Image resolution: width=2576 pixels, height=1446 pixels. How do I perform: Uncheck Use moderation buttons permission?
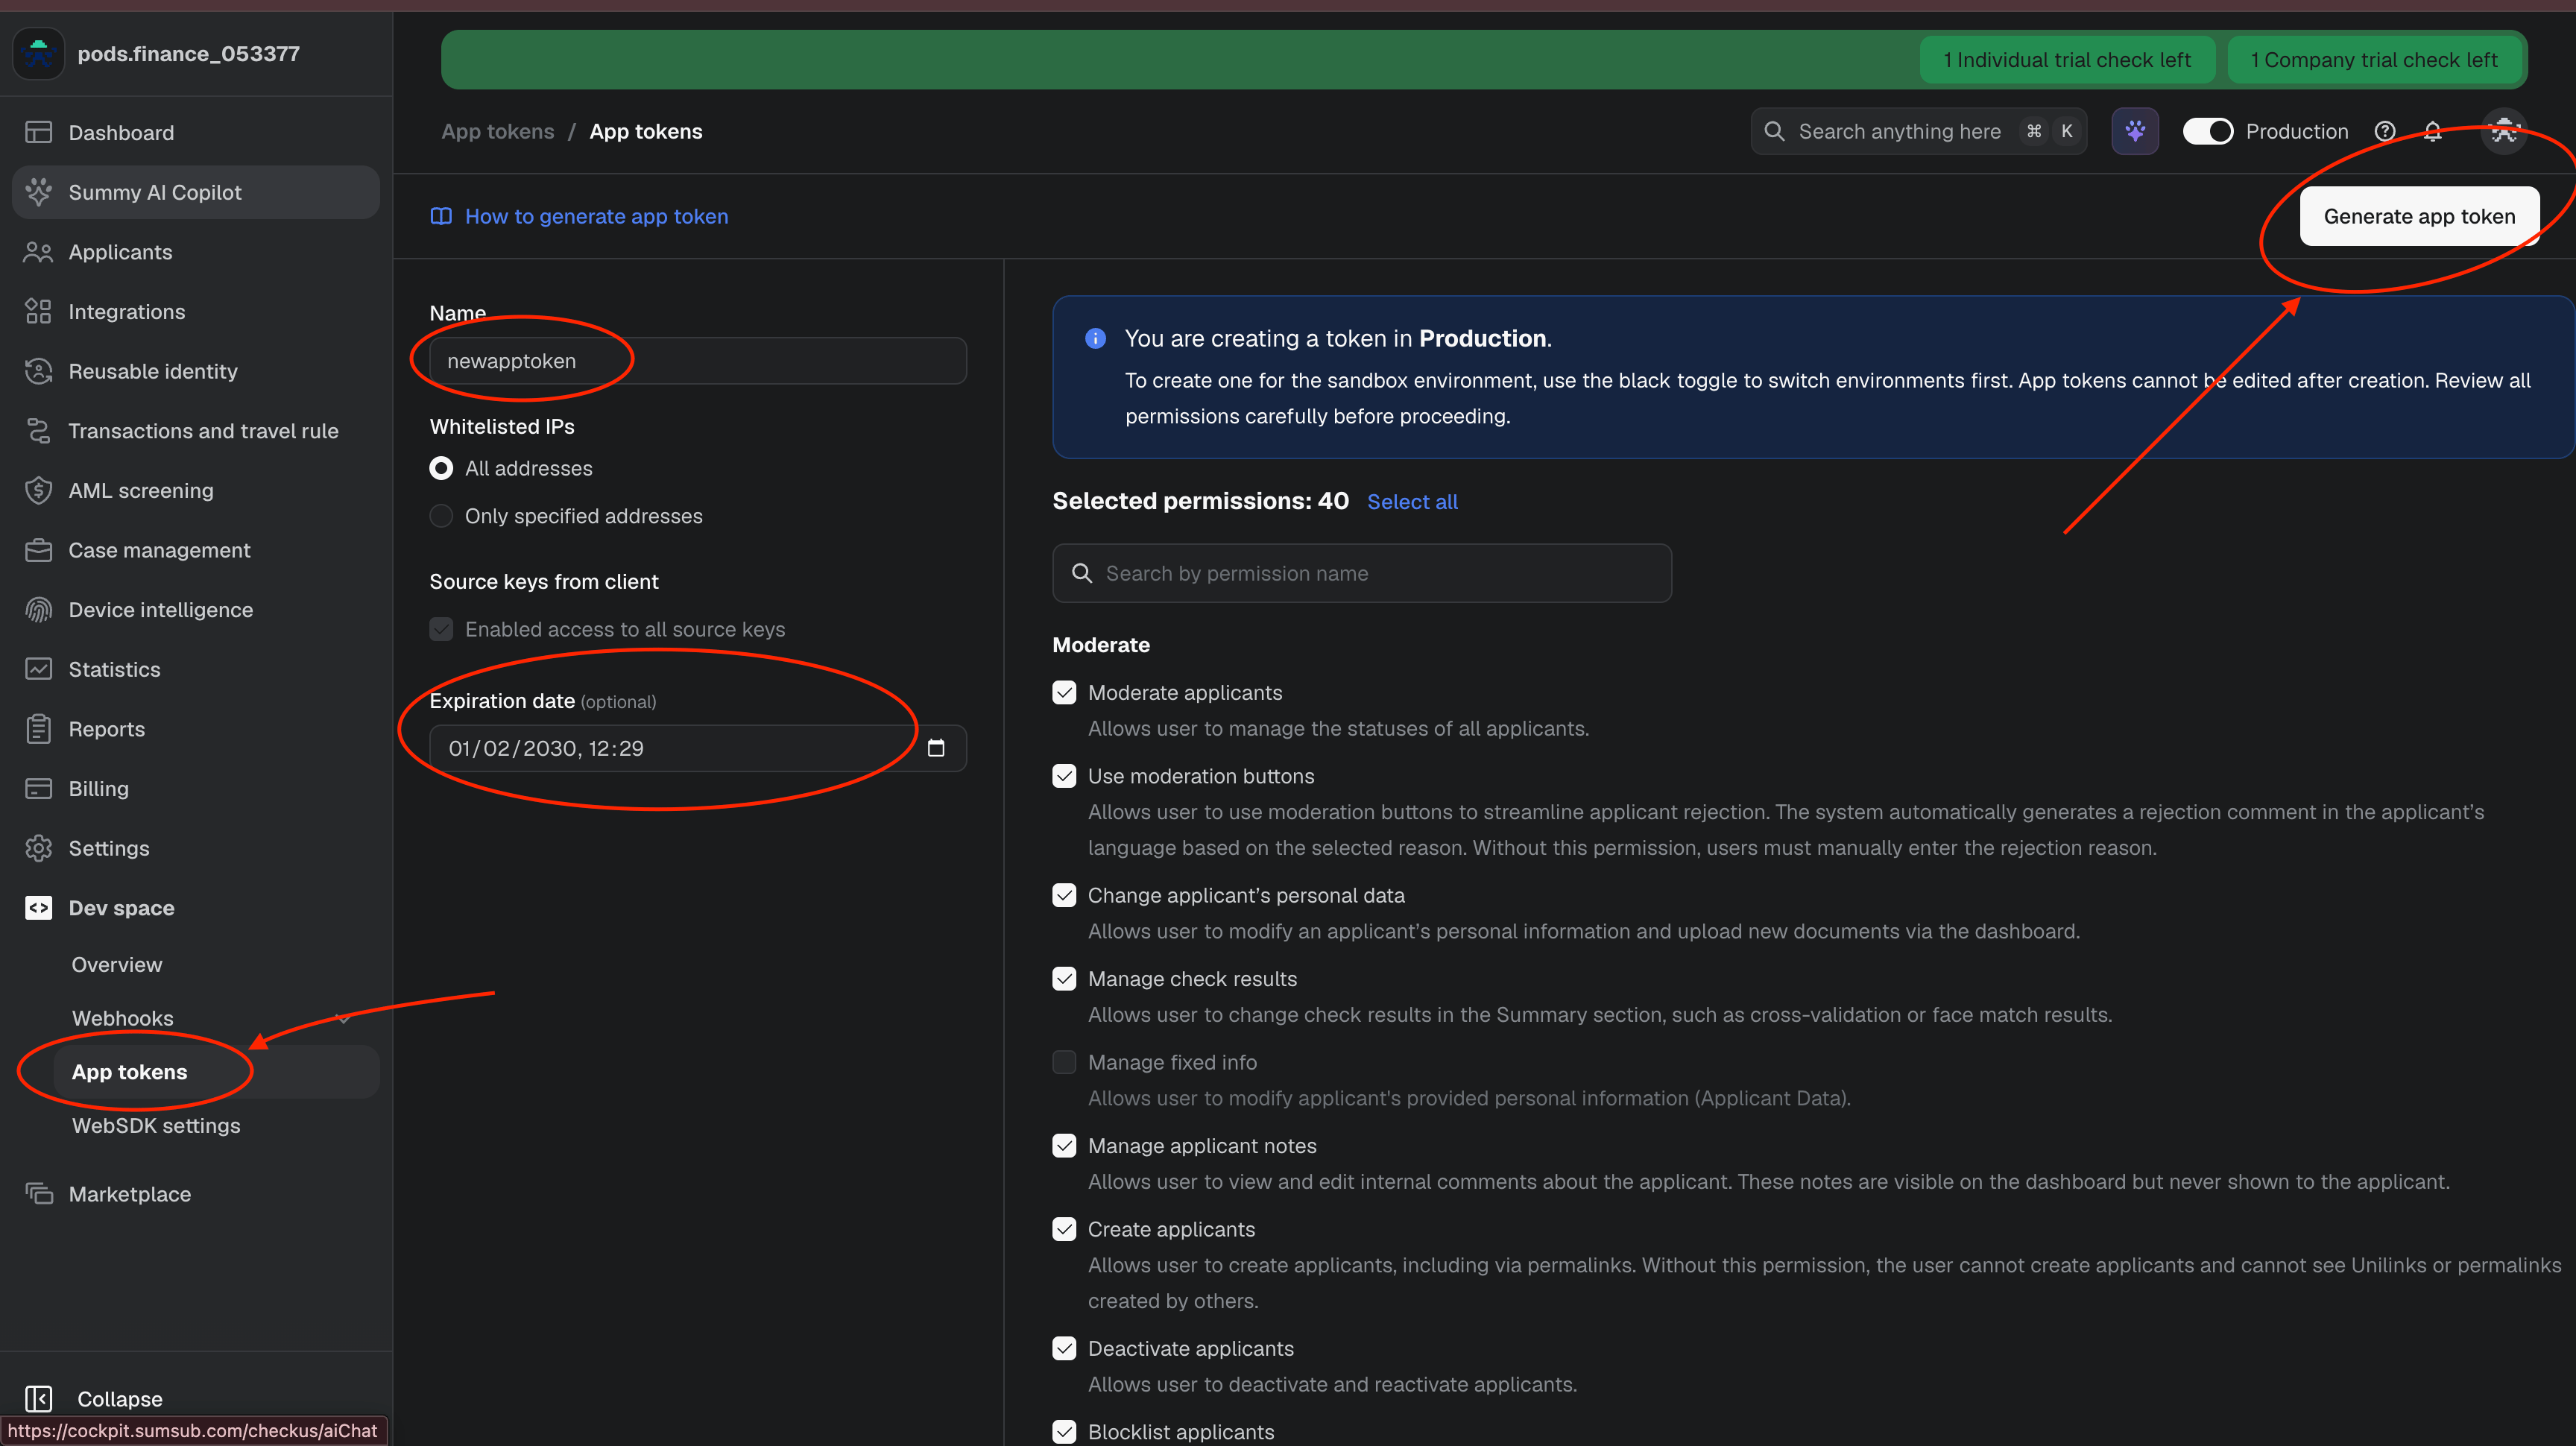[1064, 776]
